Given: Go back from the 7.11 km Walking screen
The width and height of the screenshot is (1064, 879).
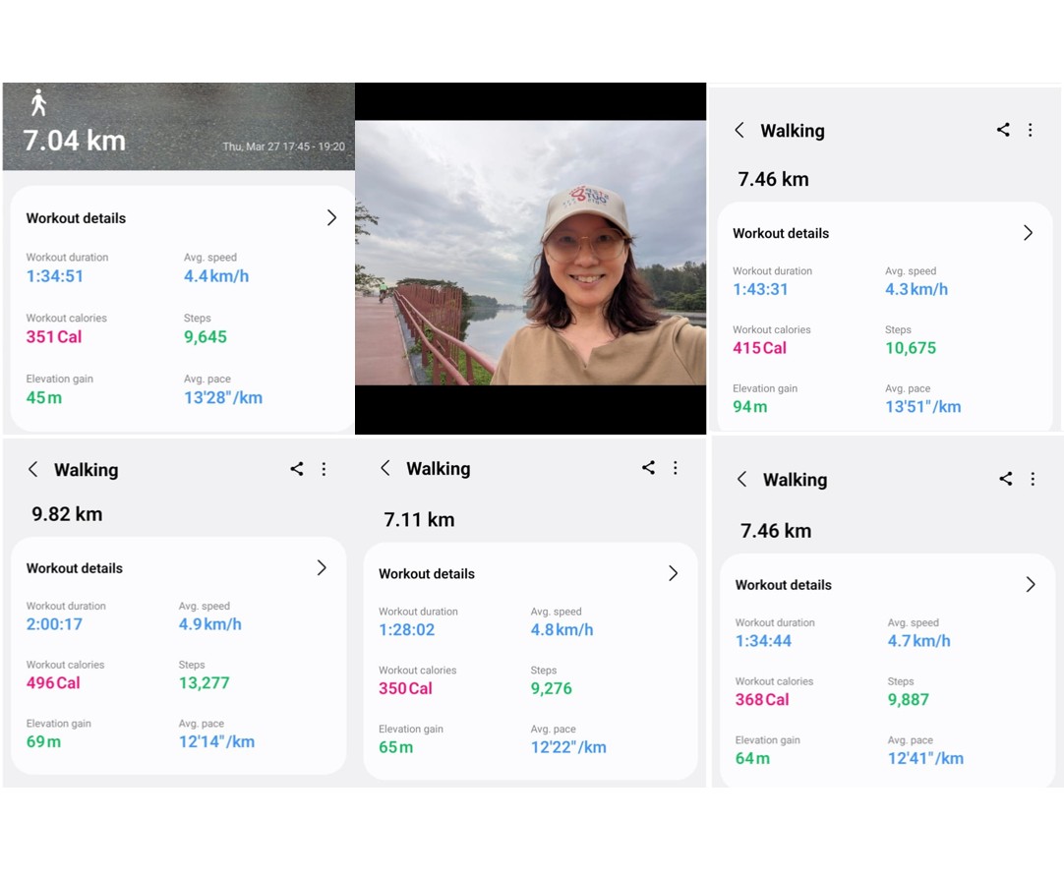Looking at the screenshot, I should click(385, 469).
